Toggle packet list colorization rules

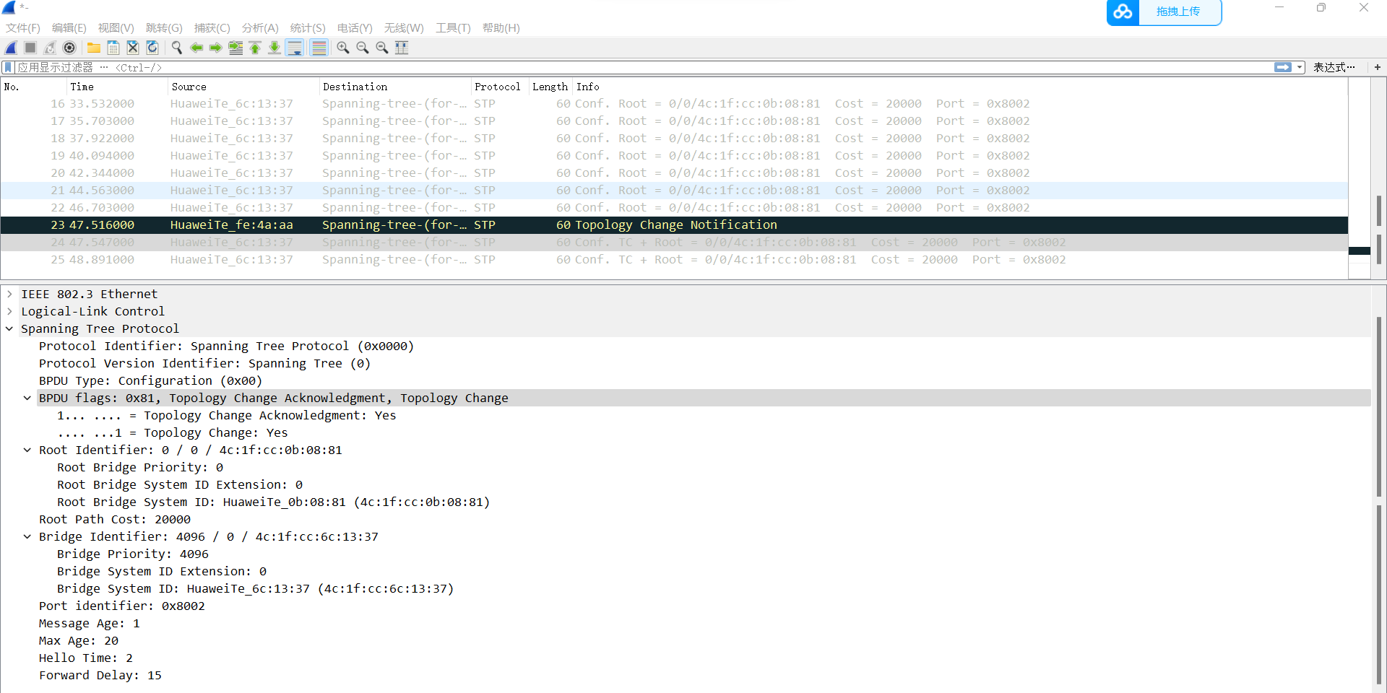coord(319,48)
